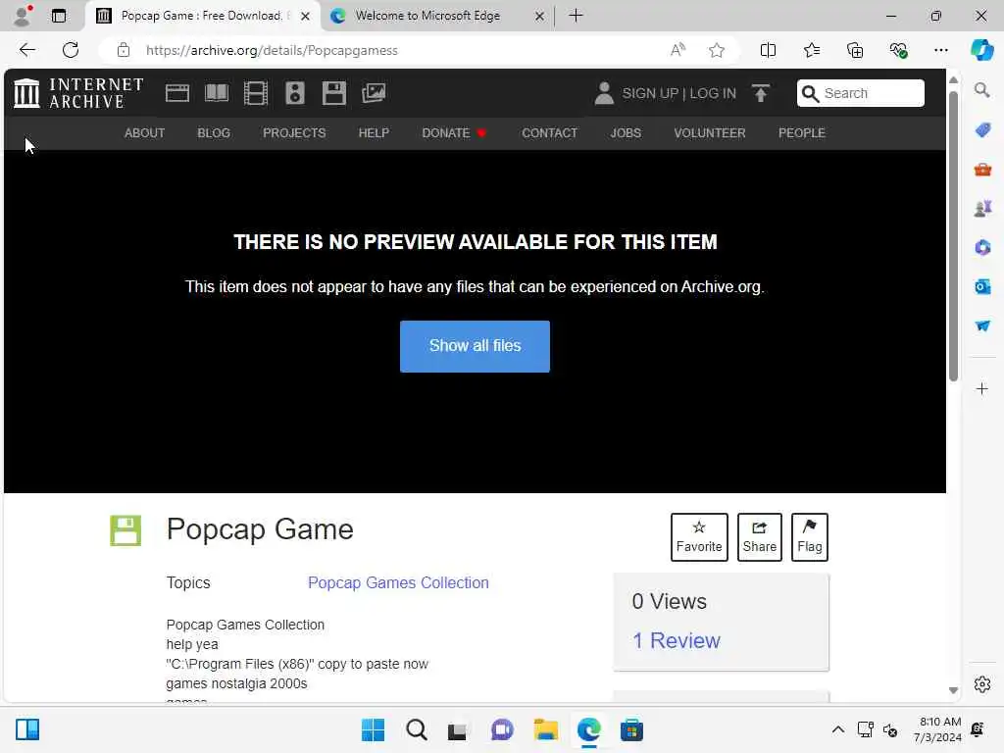The width and height of the screenshot is (1004, 753).
Task: Open sidebar Shopping tag icon
Action: [x=982, y=130]
